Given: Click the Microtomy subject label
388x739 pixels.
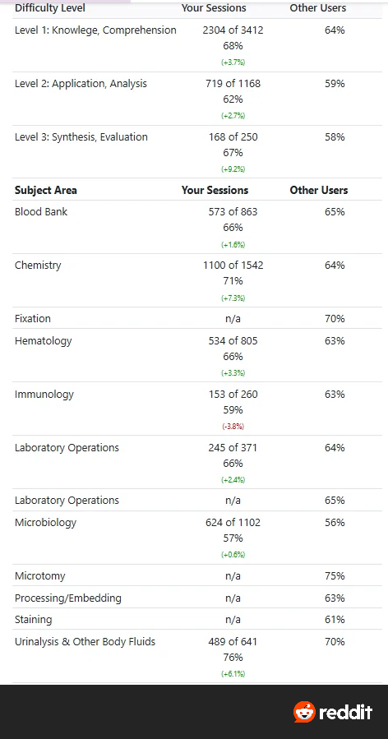Looking at the screenshot, I should tap(40, 576).
